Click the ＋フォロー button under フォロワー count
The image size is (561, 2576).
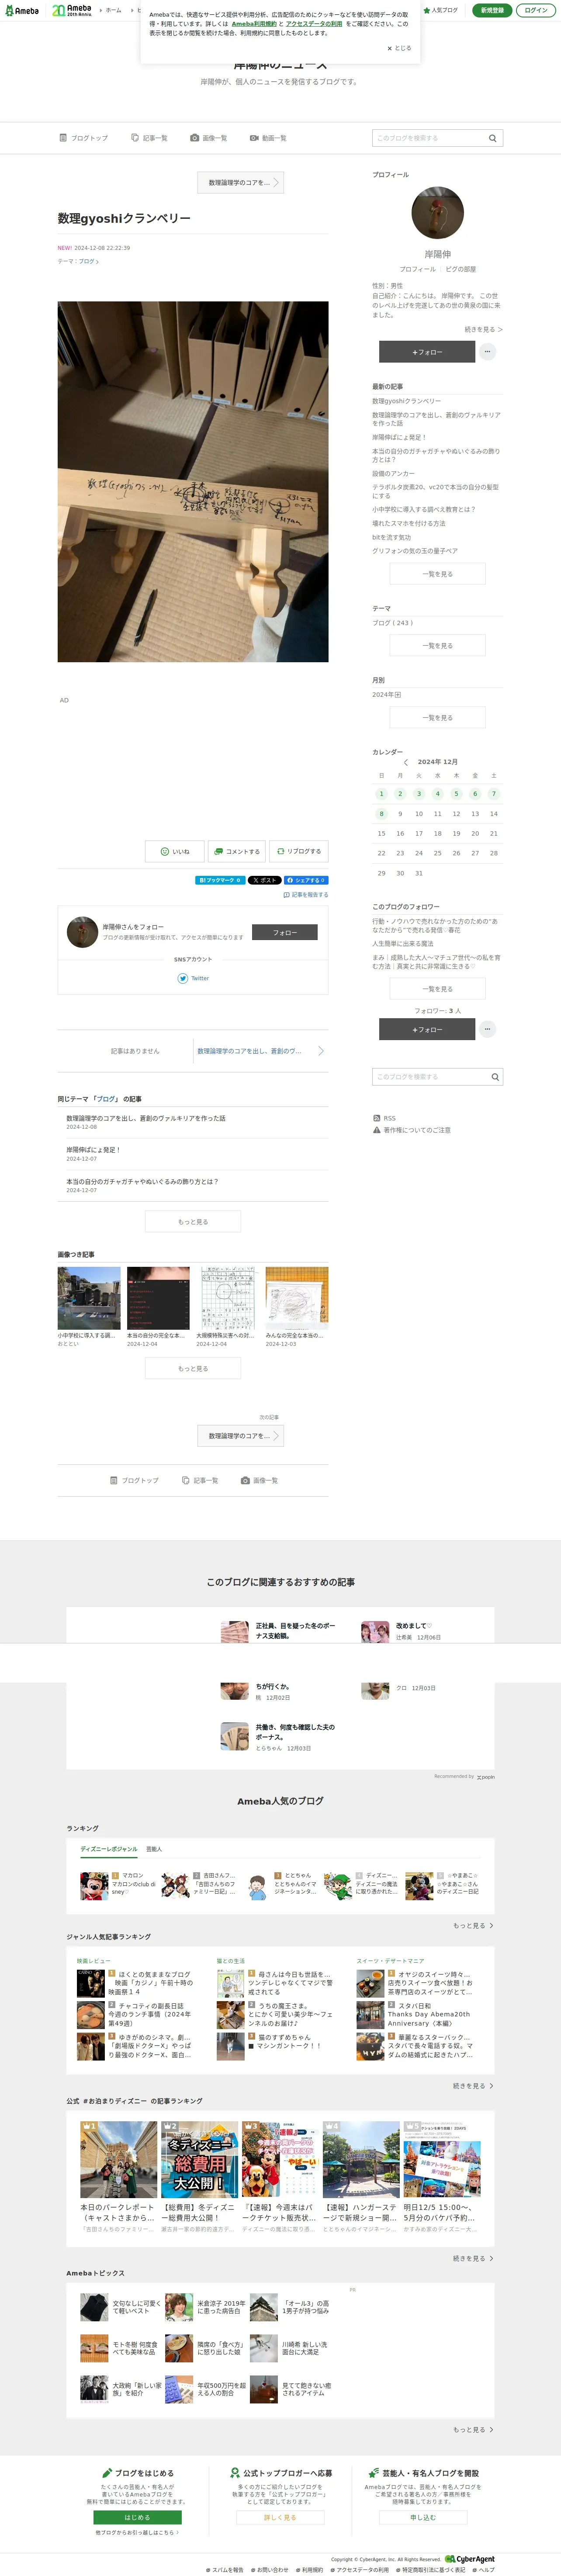coord(427,1029)
